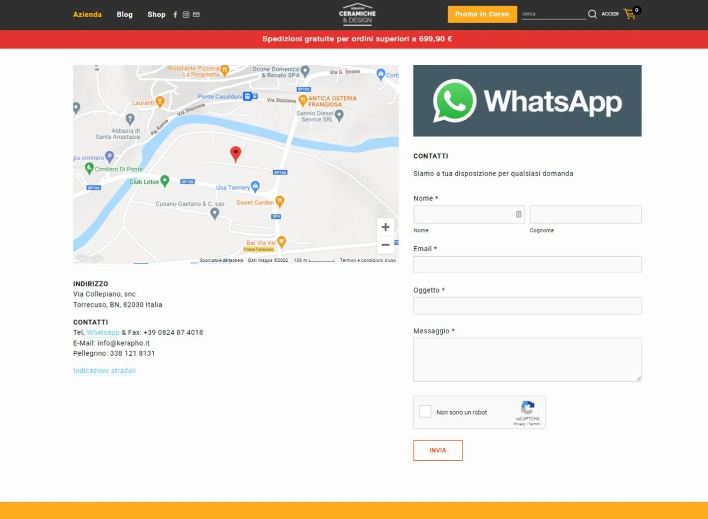Click the autofill icon in the Nome field
The height and width of the screenshot is (519, 708).
(x=518, y=214)
